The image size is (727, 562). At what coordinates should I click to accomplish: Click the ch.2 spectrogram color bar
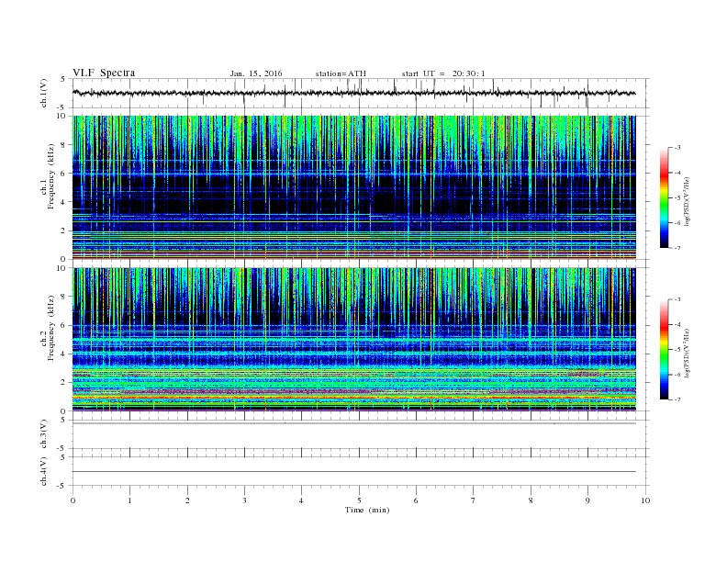click(664, 350)
